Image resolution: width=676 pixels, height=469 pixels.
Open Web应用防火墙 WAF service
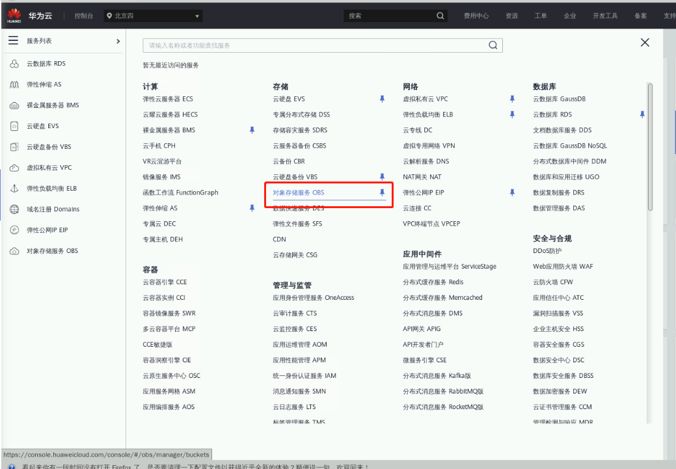[563, 267]
